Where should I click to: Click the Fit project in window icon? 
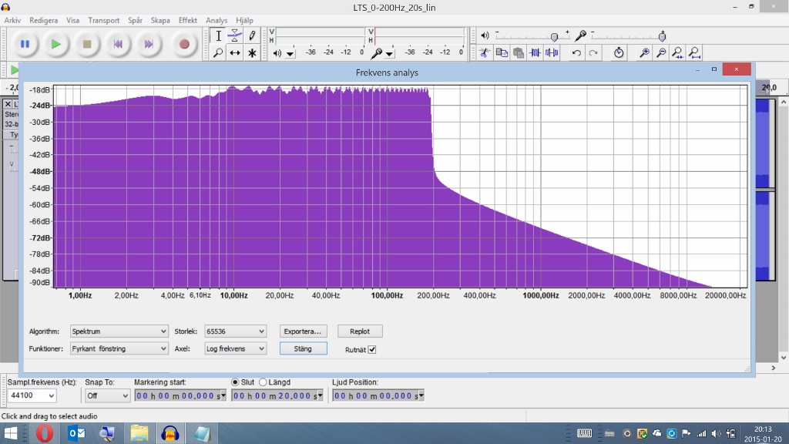point(694,52)
